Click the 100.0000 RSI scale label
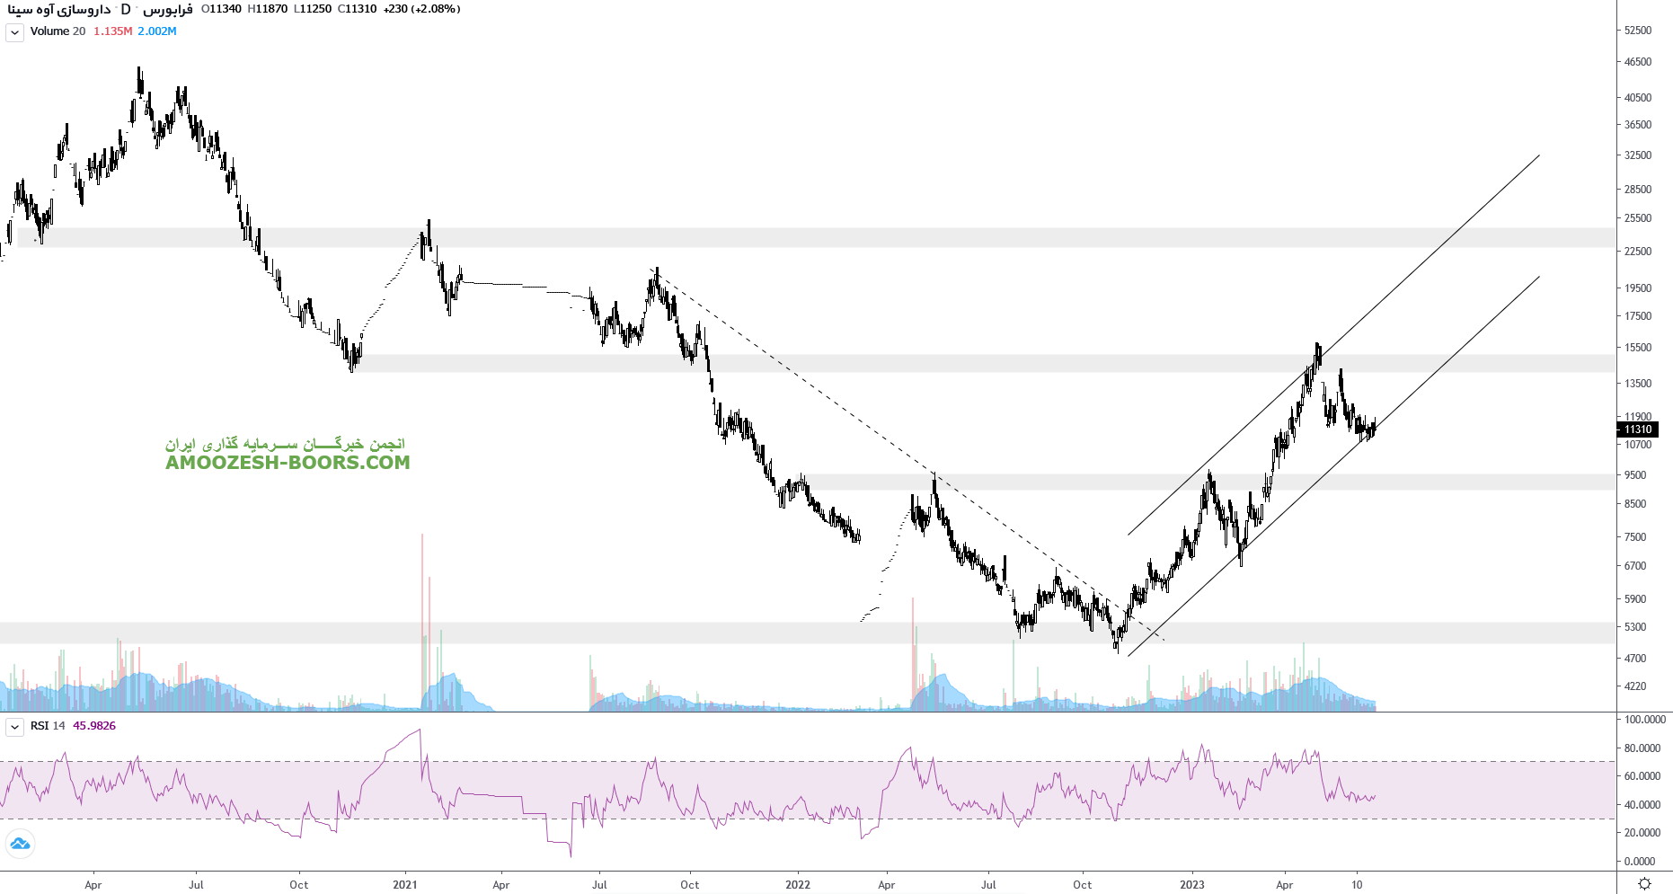This screenshot has height=894, width=1673. 1644,720
